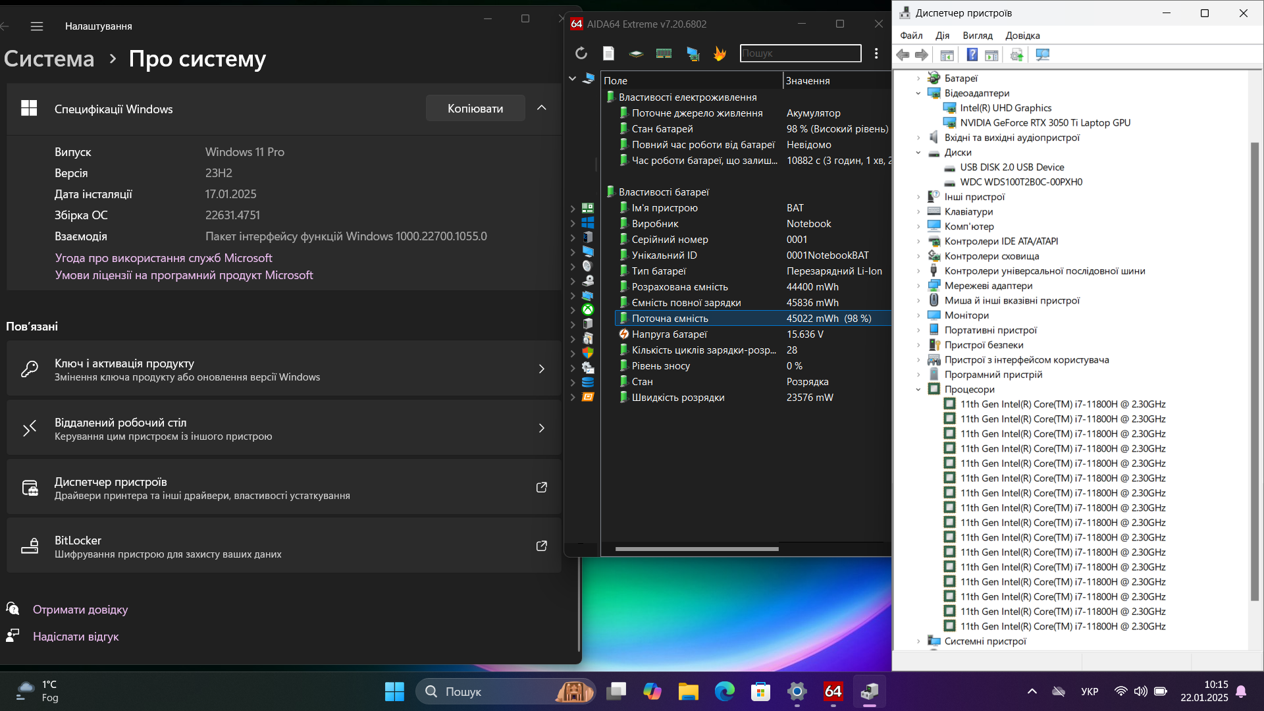This screenshot has height=711, width=1264.
Task: Click the Windows Start button
Action: pyautogui.click(x=394, y=691)
